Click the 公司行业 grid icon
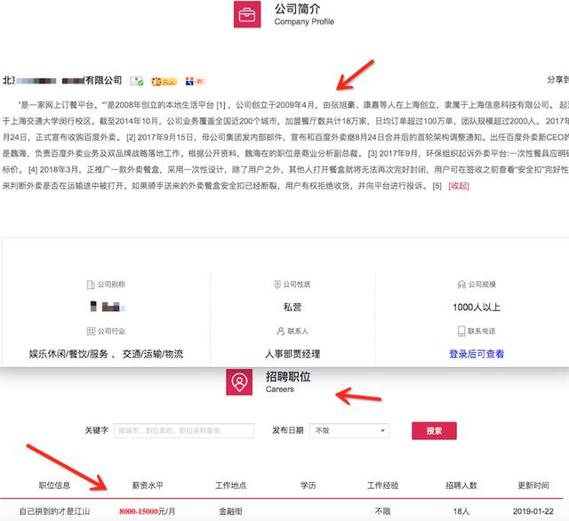The height and width of the screenshot is (521, 569). coord(91,331)
